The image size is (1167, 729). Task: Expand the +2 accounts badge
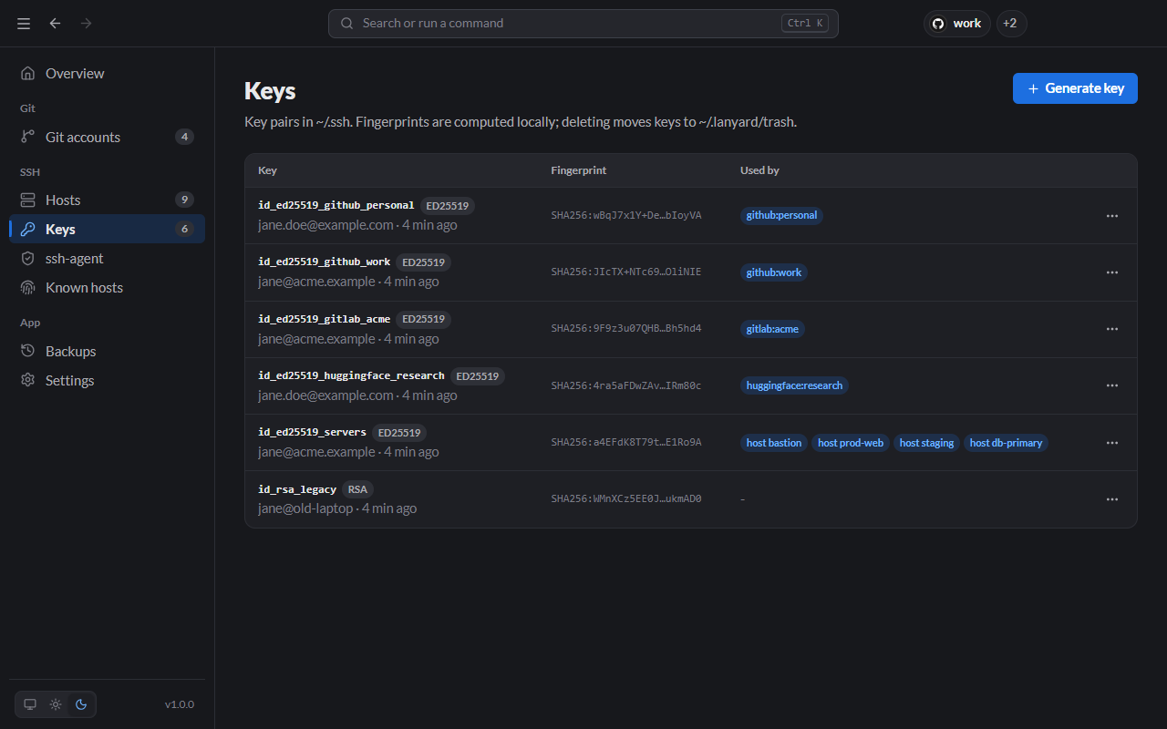pyautogui.click(x=1011, y=24)
